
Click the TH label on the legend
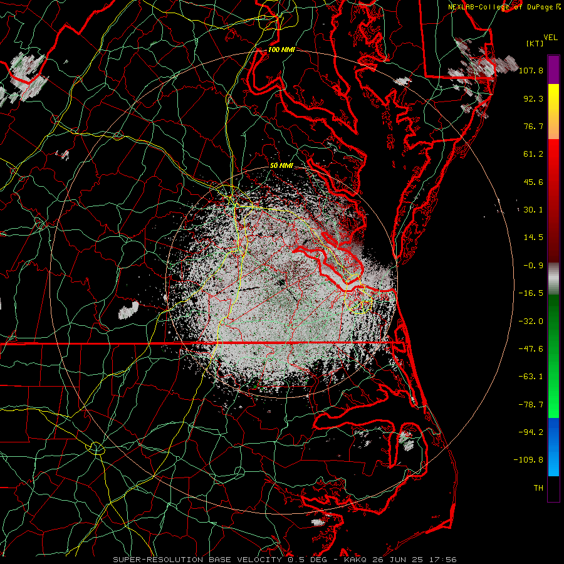click(538, 488)
